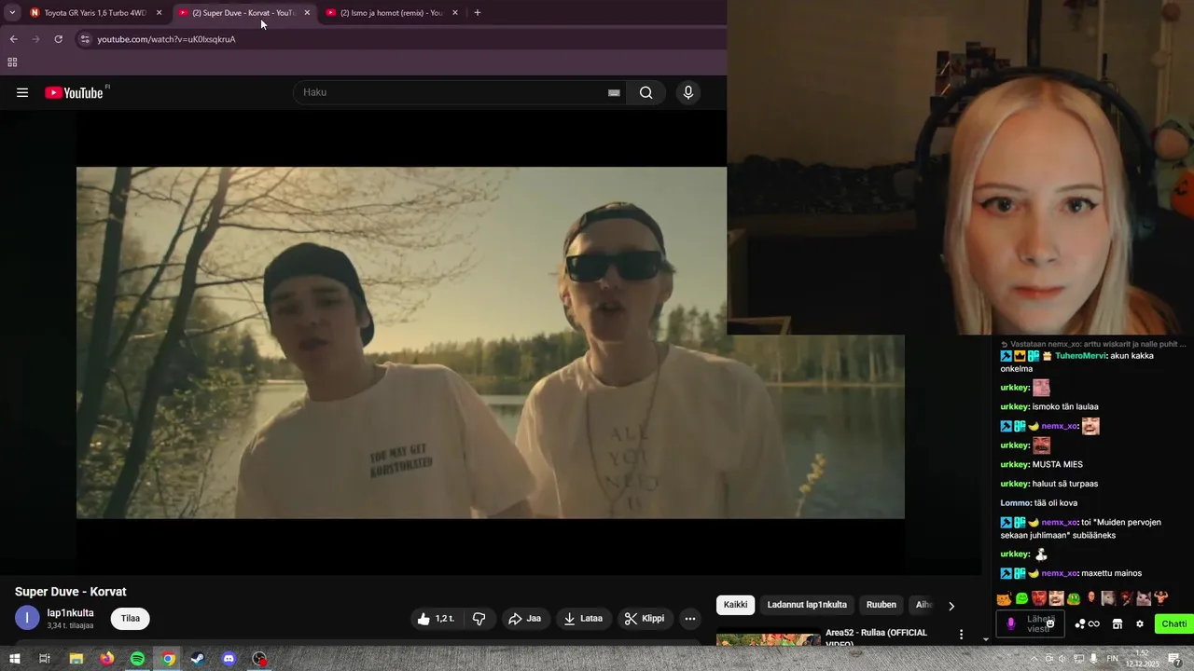The height and width of the screenshot is (671, 1194).
Task: Open volume control in system tray
Action: 1062,659
